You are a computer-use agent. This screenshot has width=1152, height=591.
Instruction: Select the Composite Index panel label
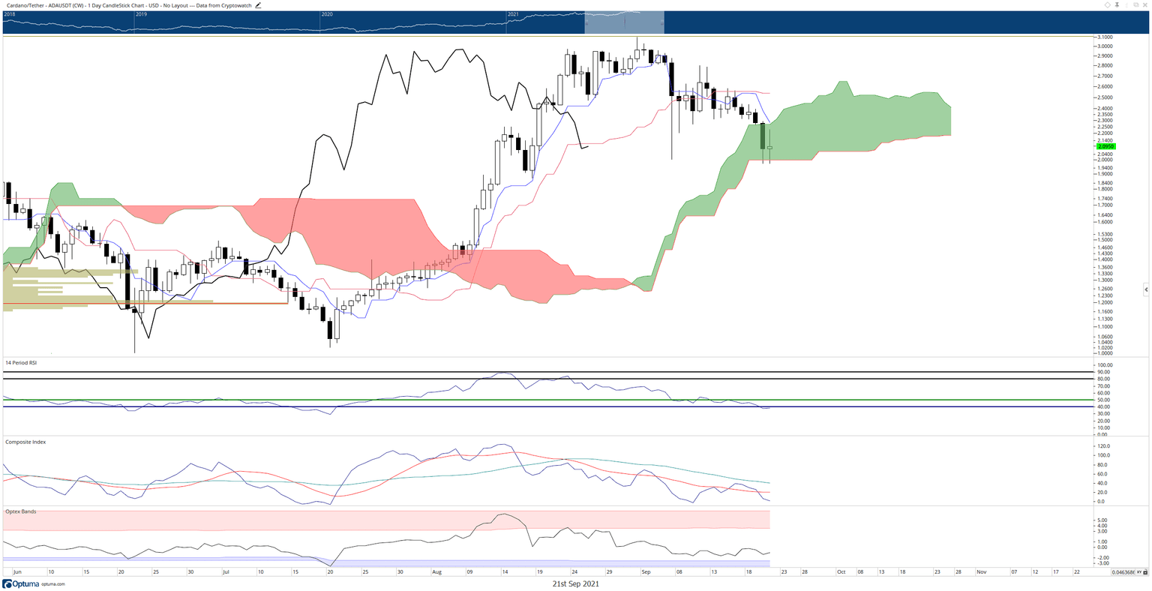25,442
